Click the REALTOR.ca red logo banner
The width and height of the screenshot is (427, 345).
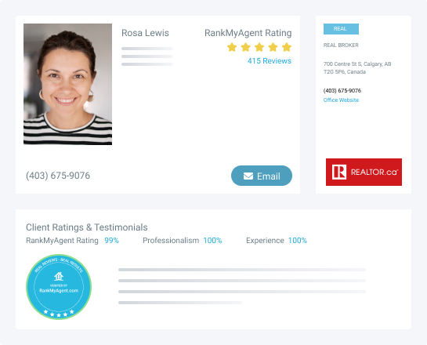pyautogui.click(x=364, y=172)
